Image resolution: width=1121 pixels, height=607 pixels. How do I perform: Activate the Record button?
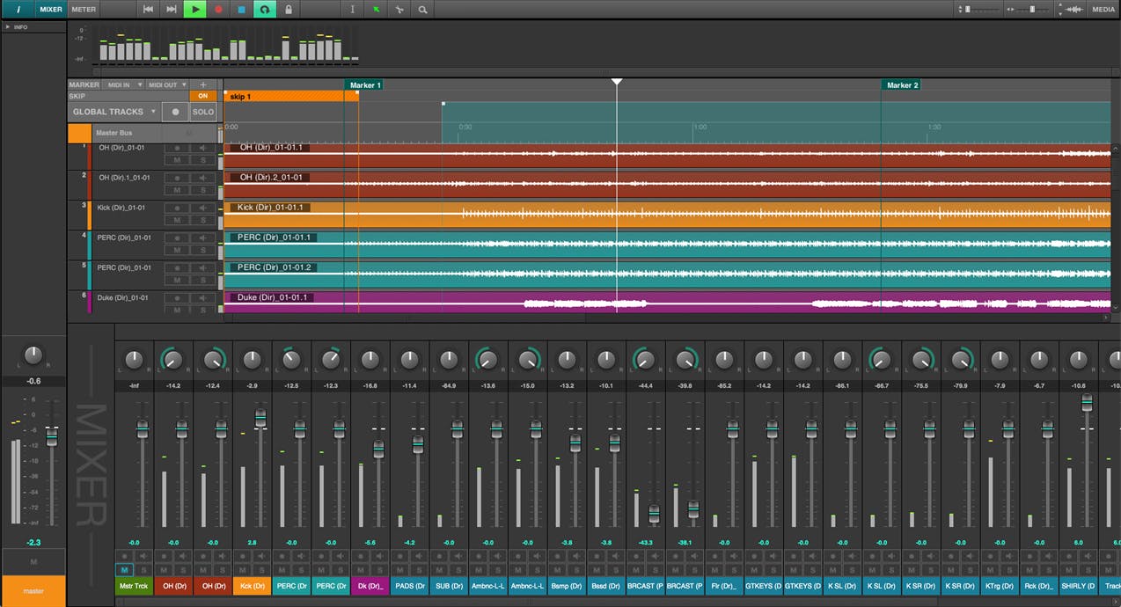[x=218, y=9]
